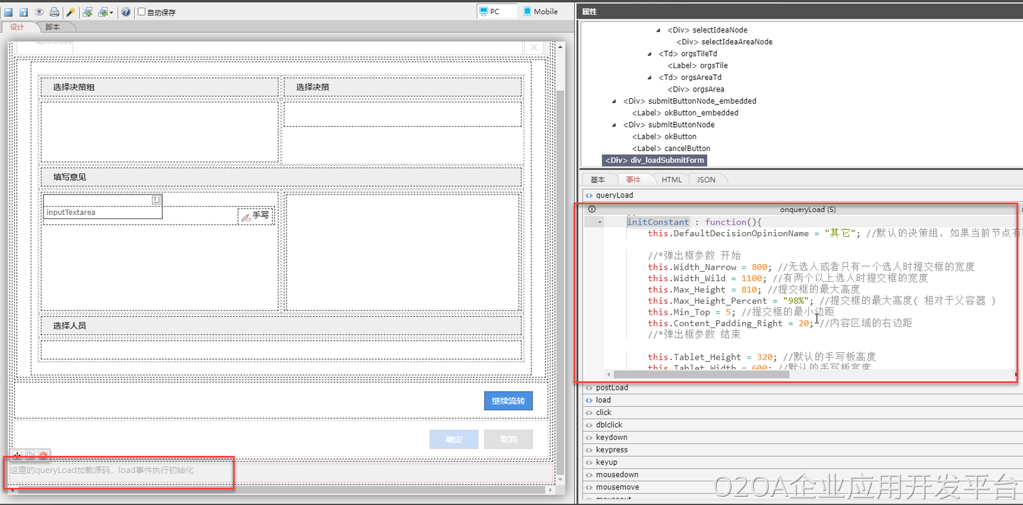This screenshot has width=1023, height=505.
Task: Collapse the submitButtonNode_embedded tree node
Action: coord(615,101)
